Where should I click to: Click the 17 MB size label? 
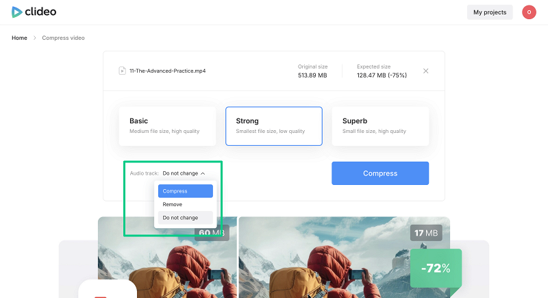point(425,233)
